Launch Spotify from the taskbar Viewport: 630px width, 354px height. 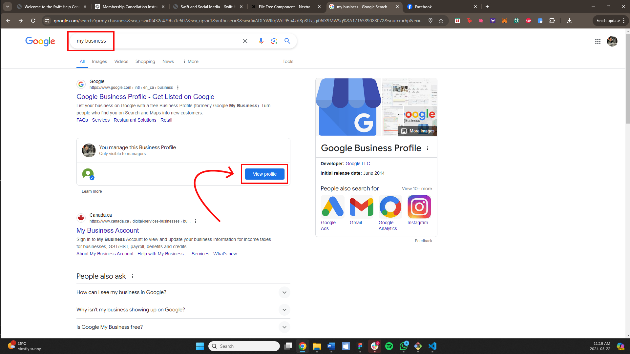point(389,346)
